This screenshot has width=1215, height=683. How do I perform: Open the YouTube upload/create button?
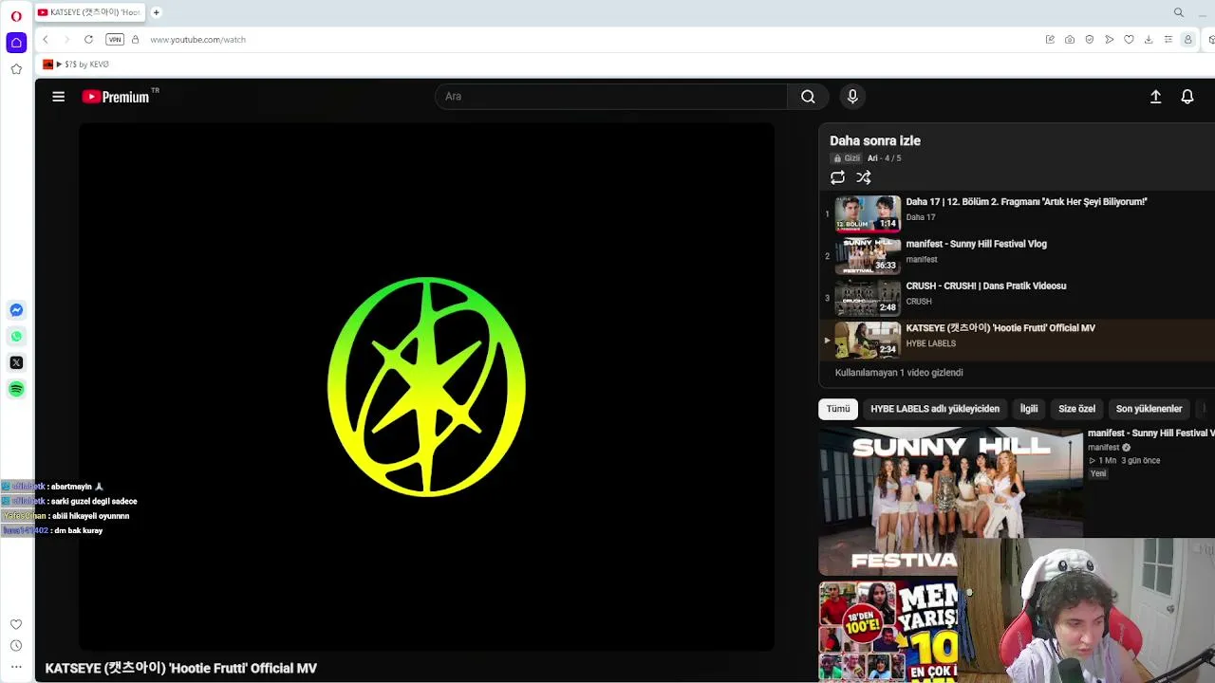(1155, 97)
